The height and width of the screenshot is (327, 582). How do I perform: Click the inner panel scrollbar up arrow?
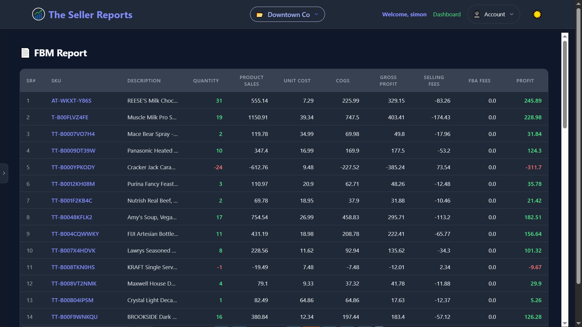tap(565, 36)
